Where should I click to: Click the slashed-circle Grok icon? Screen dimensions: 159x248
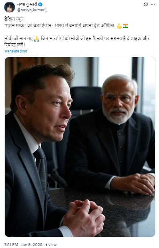coord(145,4)
